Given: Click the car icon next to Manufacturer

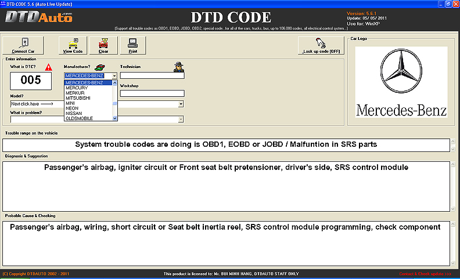Looking at the screenshot, I should [x=100, y=67].
